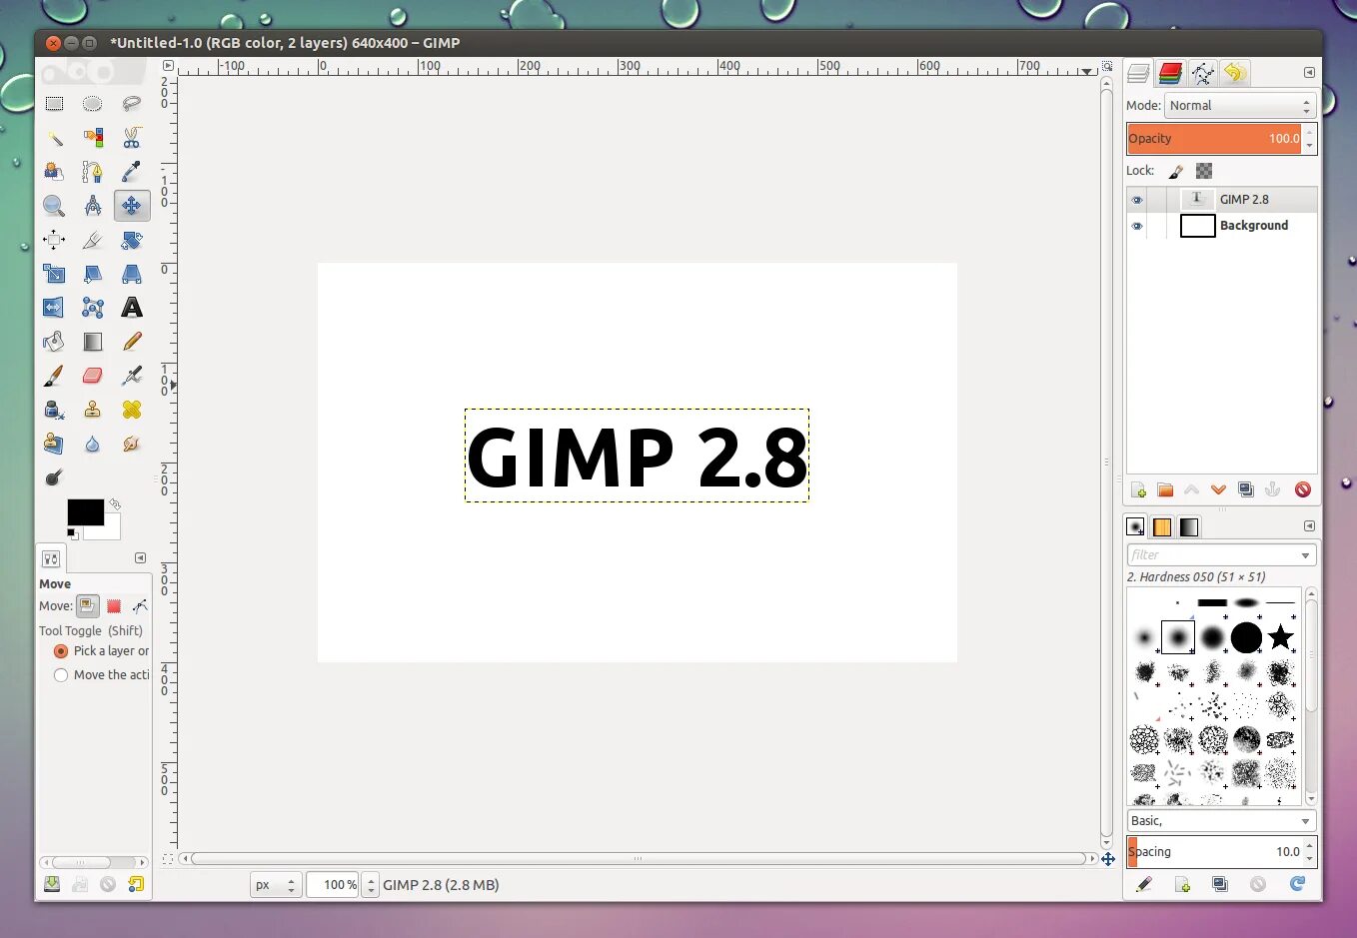Adjust the layer Opacity slider
Screen dimensions: 1357x938
coord(1214,139)
